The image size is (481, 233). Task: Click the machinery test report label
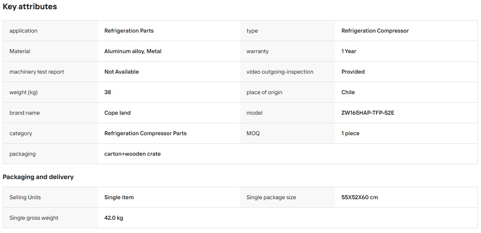37,72
